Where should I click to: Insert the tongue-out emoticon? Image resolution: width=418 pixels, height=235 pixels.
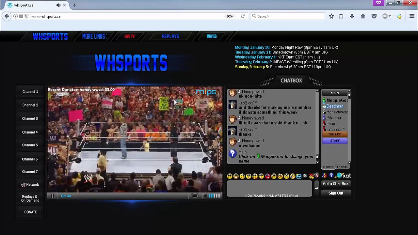click(x=255, y=176)
